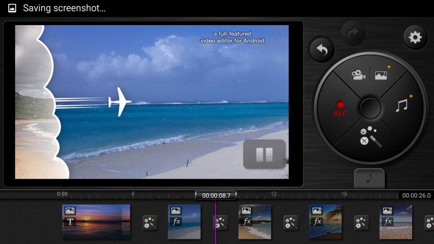
Task: Pause the video preview
Action: pos(264,154)
